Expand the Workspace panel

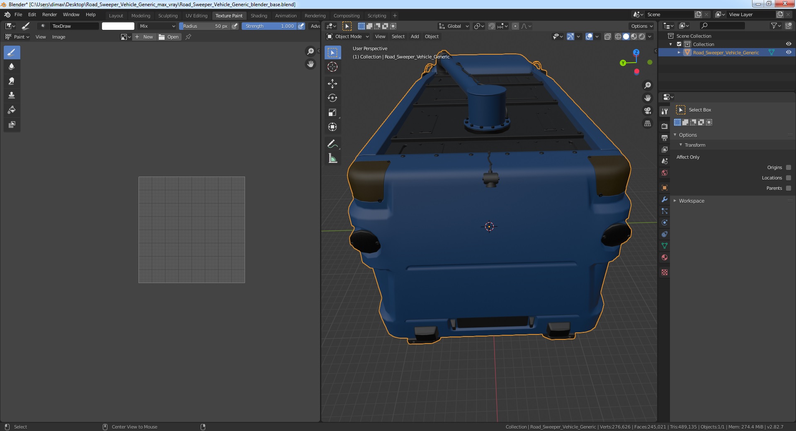[675, 201]
